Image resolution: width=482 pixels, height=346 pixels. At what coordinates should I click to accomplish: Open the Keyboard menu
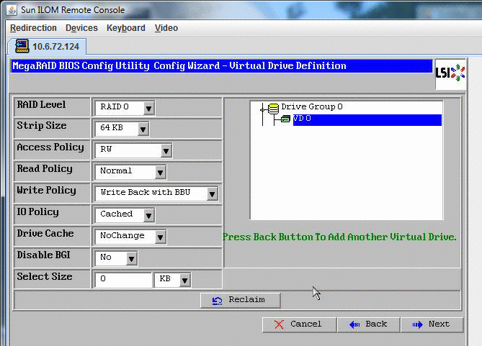(x=126, y=28)
